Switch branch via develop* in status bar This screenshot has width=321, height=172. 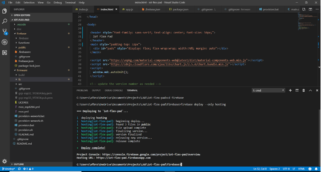pos(8,169)
